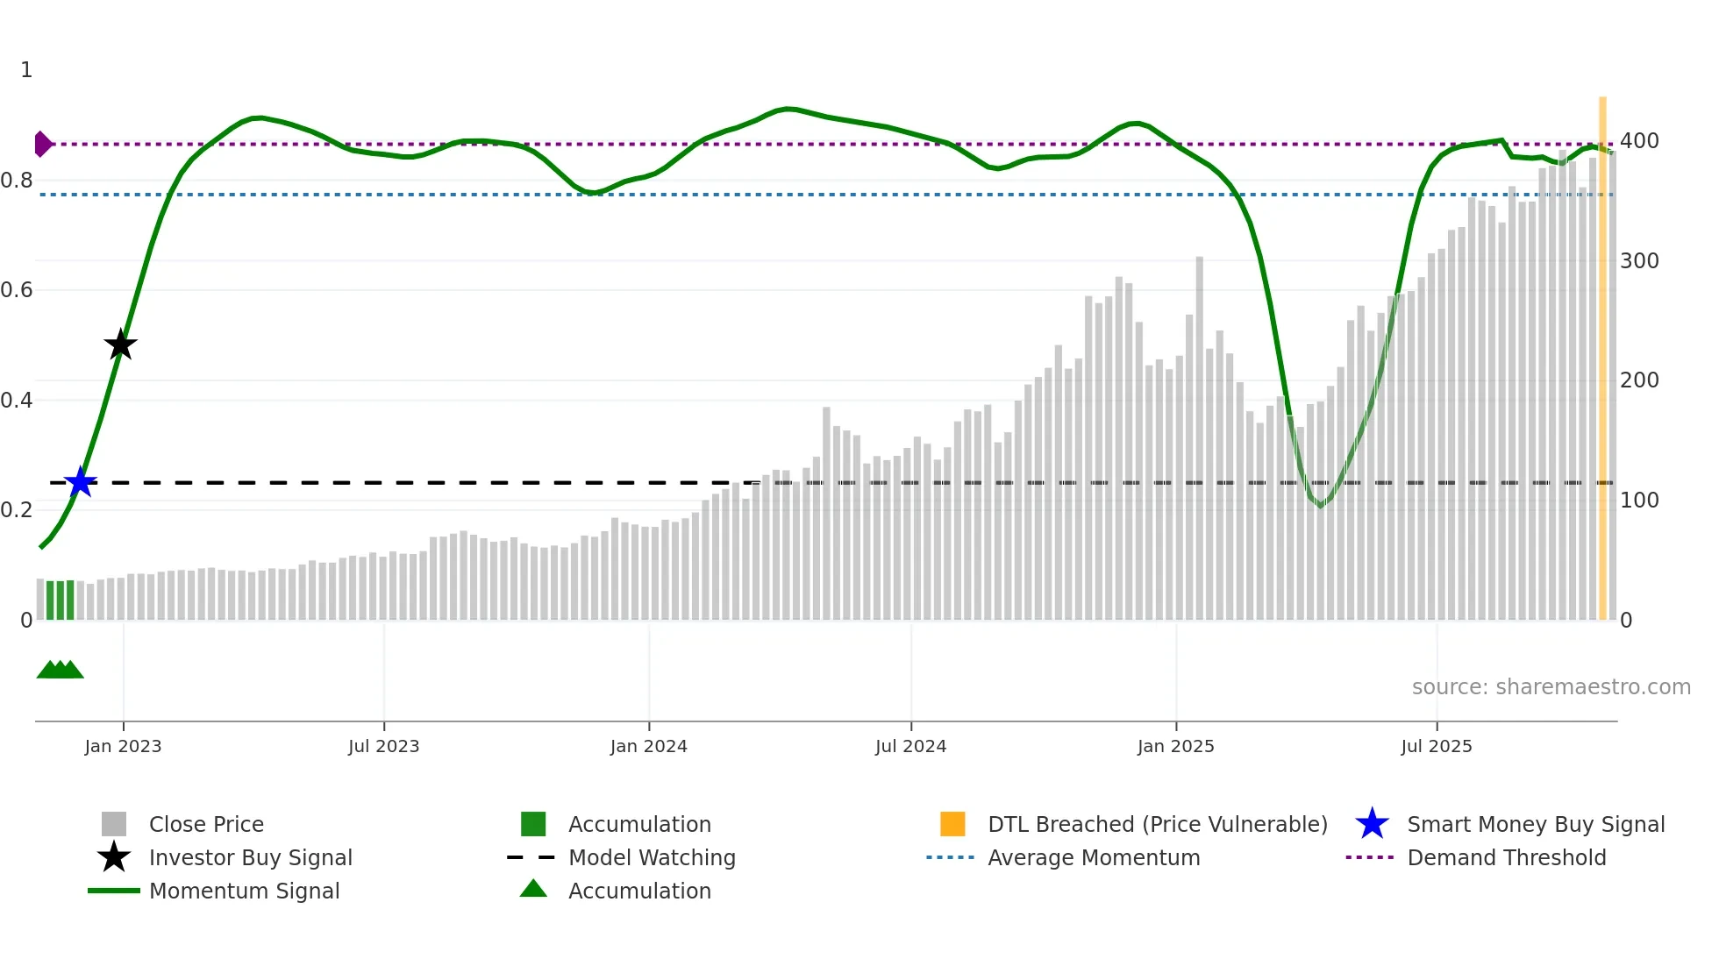1719x966 pixels.
Task: Click the green triangle Accumulation legend icon
Action: pyautogui.click(x=533, y=888)
